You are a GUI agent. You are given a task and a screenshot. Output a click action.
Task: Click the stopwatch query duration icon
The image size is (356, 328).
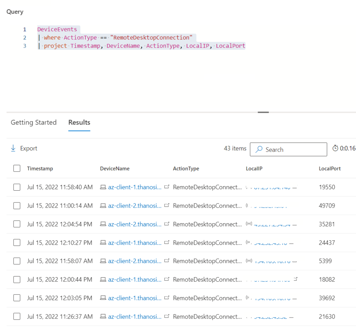pos(335,149)
